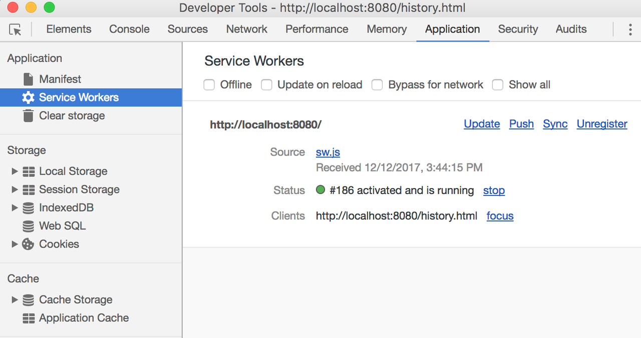Switch to the Memory tab

click(387, 29)
